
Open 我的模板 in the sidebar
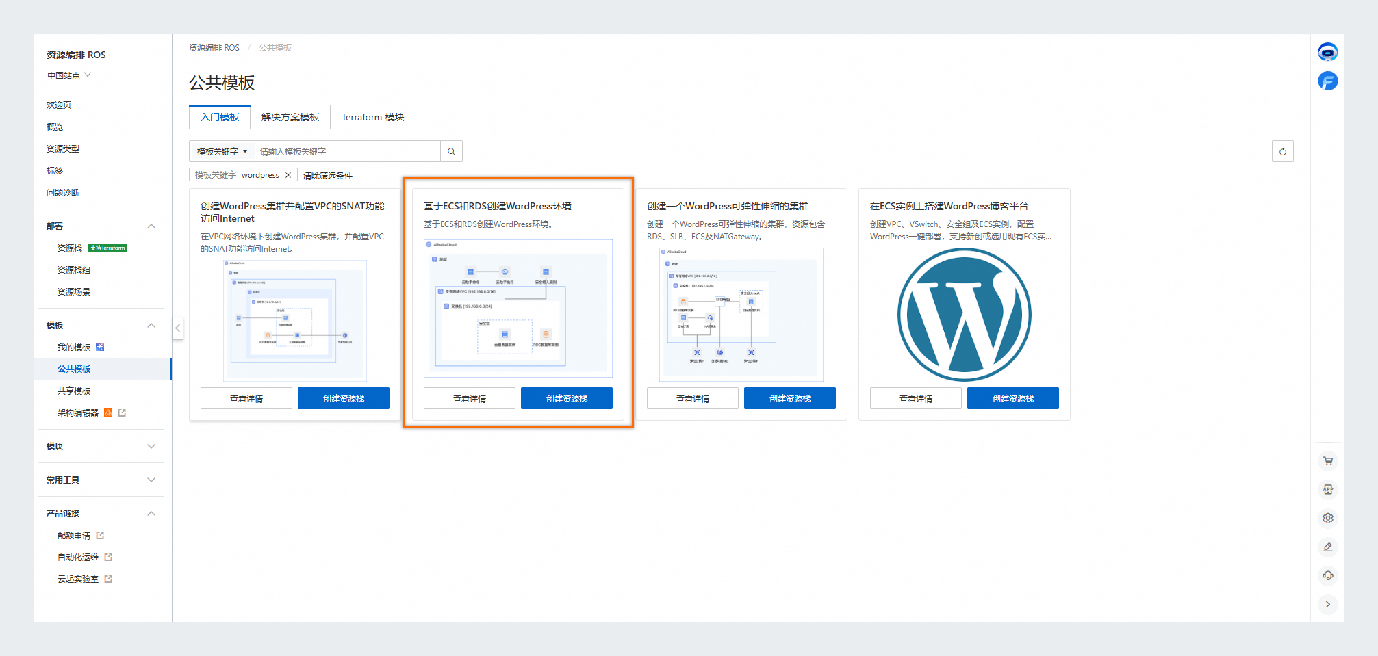point(74,347)
